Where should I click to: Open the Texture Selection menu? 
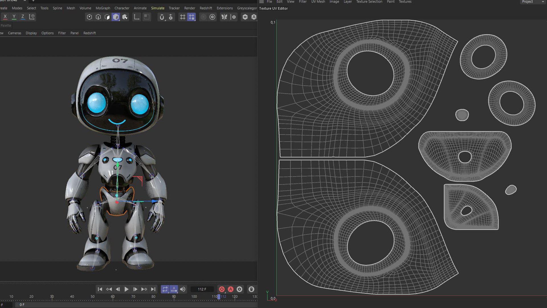coord(369,2)
